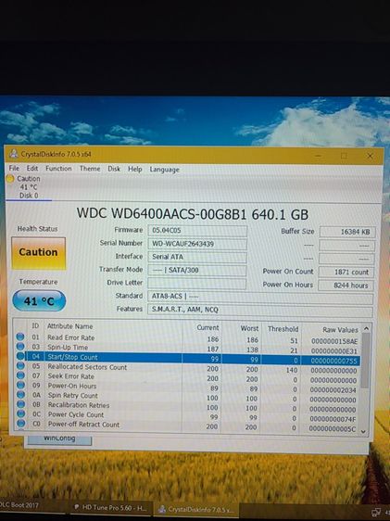This screenshot has width=390, height=521.
Task: Click the attribute list scroll-down arrow
Action: coord(363,431)
